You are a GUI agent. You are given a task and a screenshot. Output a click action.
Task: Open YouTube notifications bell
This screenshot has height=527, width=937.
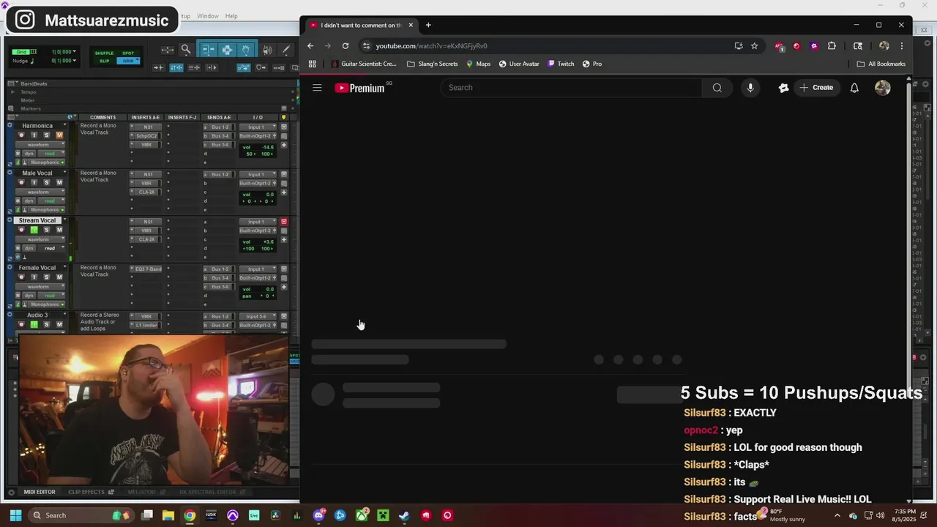(x=854, y=88)
